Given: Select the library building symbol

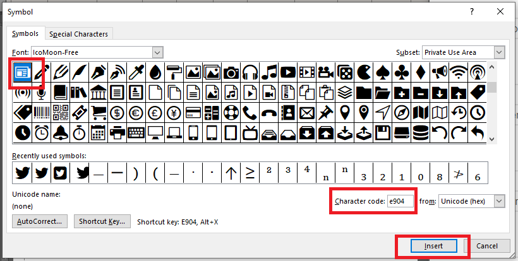Looking at the screenshot, I should pyautogui.click(x=98, y=93).
